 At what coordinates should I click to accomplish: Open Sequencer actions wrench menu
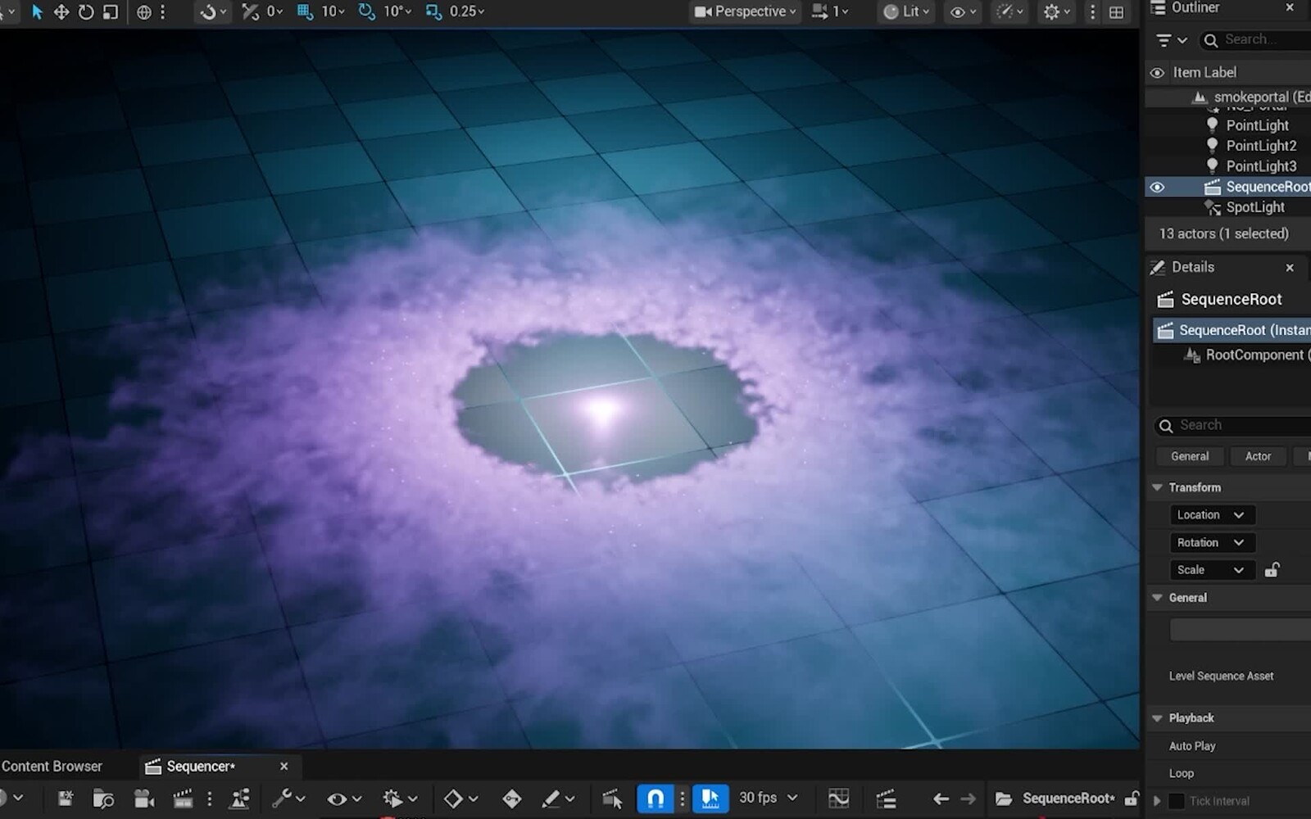click(288, 799)
